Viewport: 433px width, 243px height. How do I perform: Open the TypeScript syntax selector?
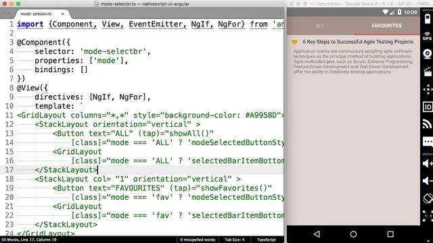pyautogui.click(x=267, y=240)
